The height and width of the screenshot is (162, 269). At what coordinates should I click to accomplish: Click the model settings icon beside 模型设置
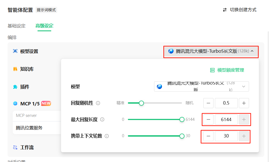click(15, 51)
